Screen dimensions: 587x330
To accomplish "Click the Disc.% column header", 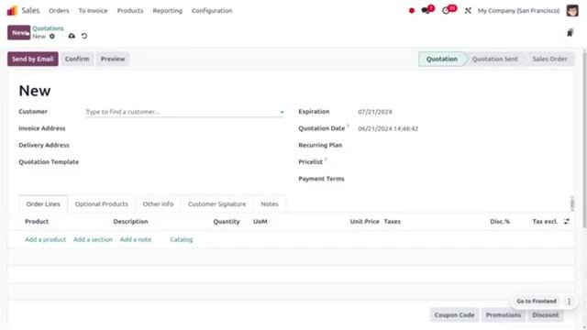I will [x=500, y=222].
